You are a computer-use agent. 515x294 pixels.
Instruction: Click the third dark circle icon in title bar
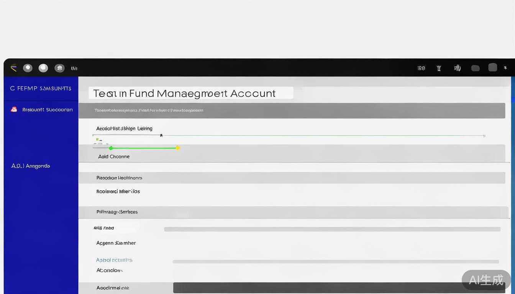(x=59, y=68)
